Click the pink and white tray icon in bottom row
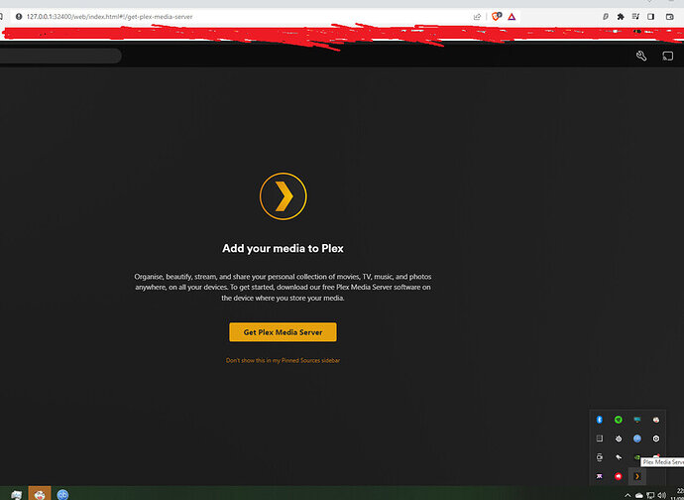 point(600,476)
